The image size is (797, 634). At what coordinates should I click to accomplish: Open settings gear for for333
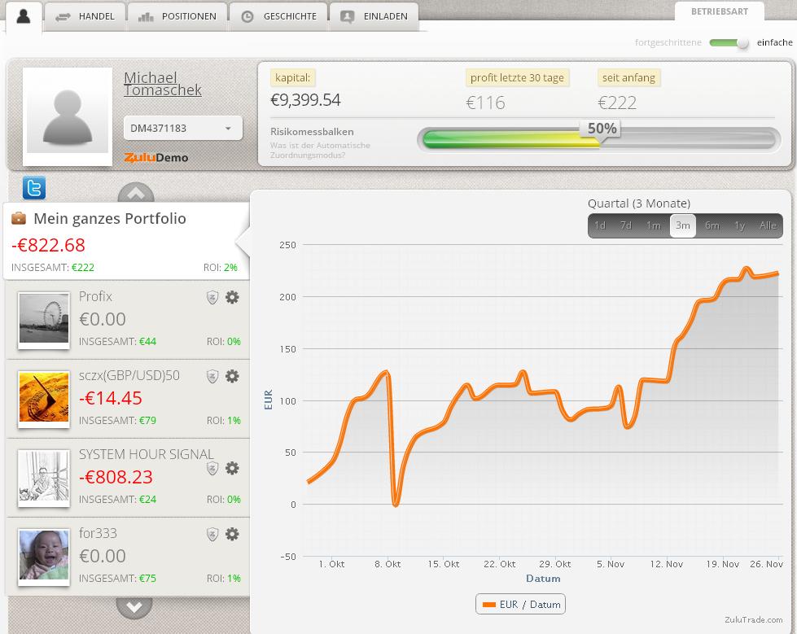pos(232,534)
